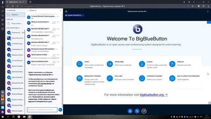The width and height of the screenshot is (211, 119).
Task: Click the Webcams feature icon
Action: click(110, 64)
